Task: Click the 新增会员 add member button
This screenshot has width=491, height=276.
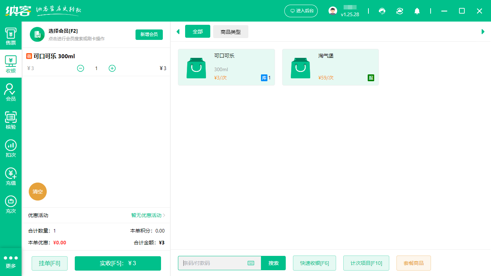Action: coord(149,35)
